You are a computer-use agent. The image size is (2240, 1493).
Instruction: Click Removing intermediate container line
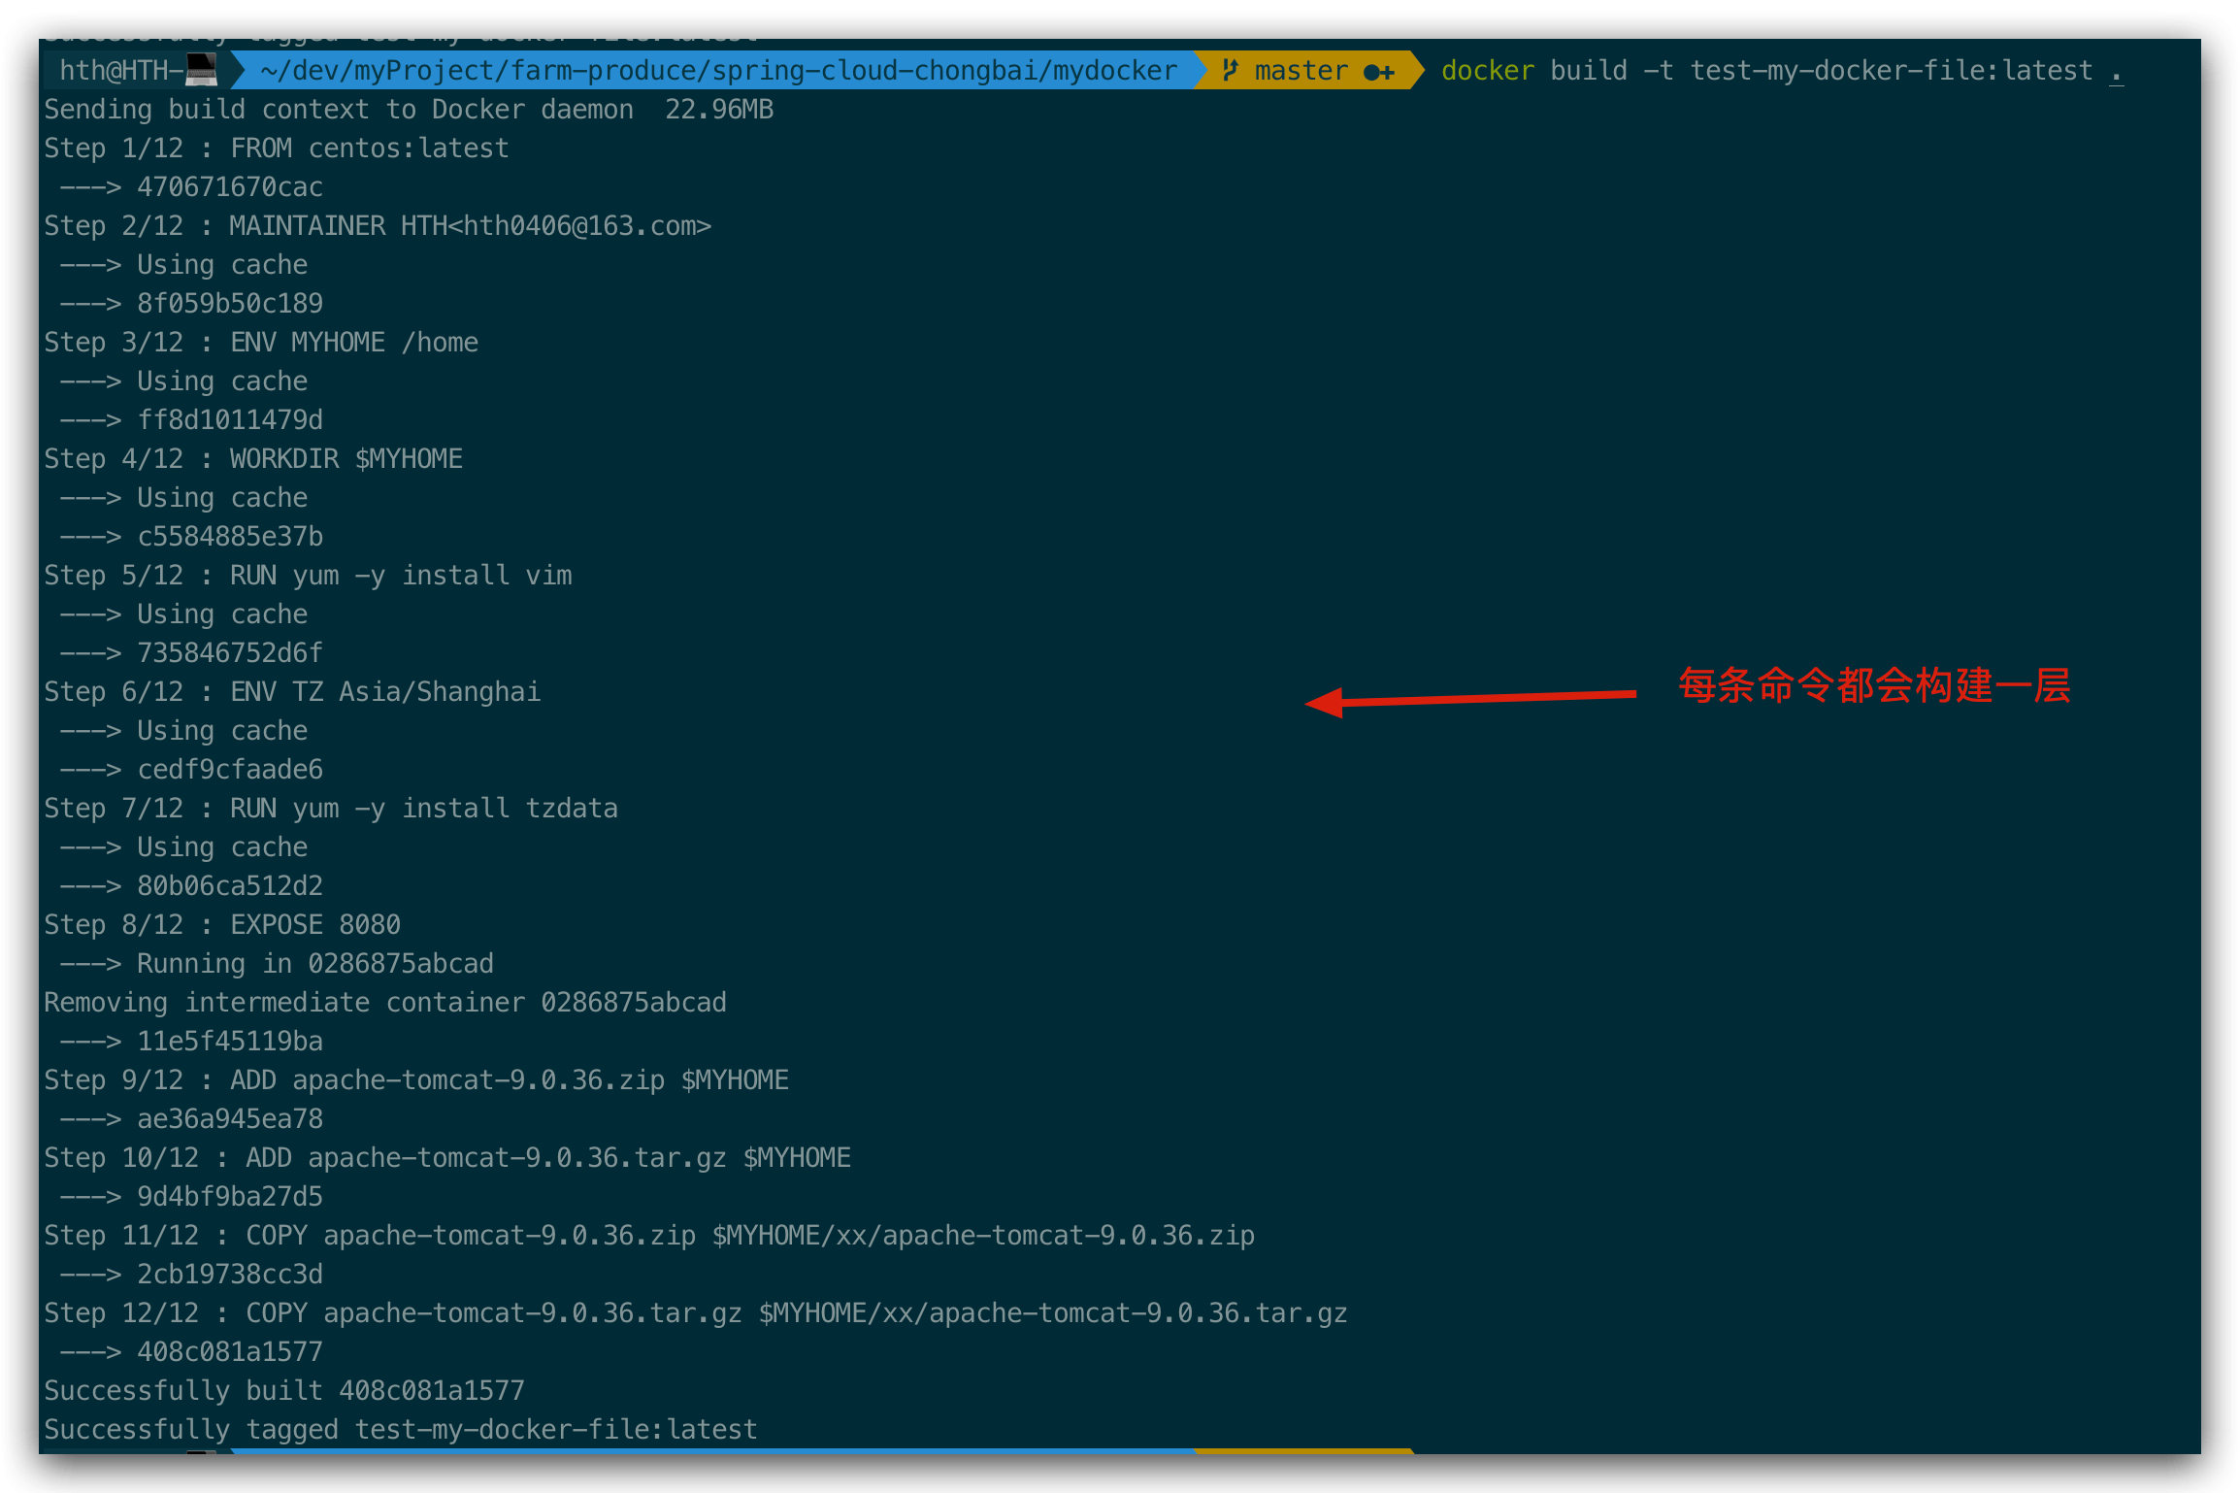pyautogui.click(x=385, y=1003)
